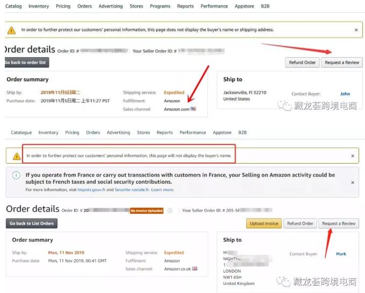Select Catalogue in the lower navigation bar
The width and height of the screenshot is (365, 293).
[x=22, y=132]
